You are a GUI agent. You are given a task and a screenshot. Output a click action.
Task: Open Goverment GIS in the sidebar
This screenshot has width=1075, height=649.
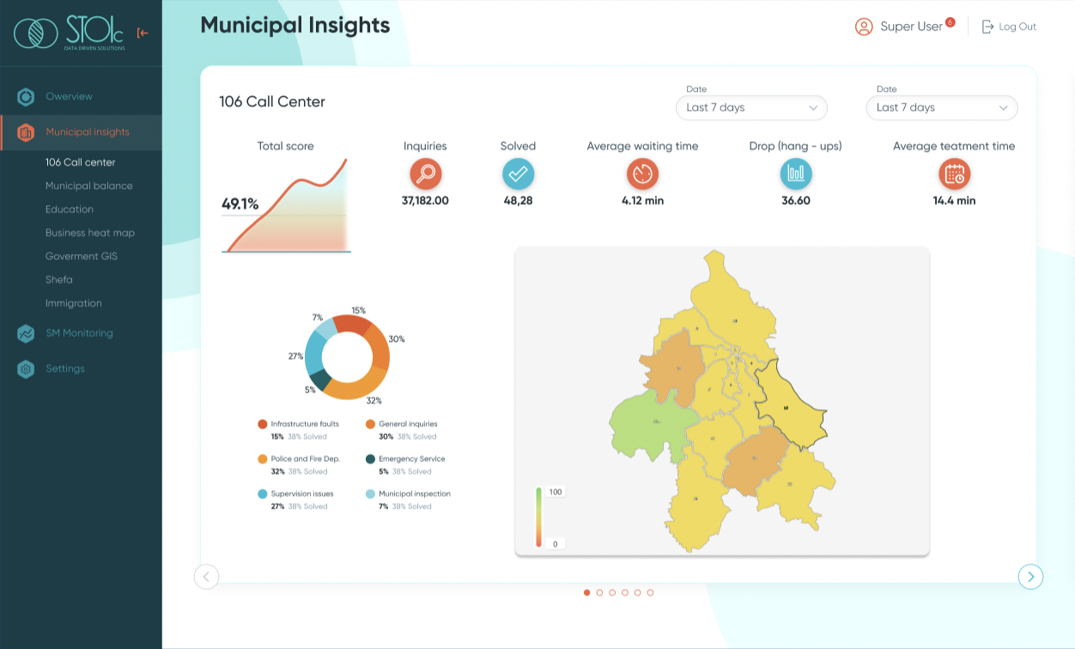point(82,256)
